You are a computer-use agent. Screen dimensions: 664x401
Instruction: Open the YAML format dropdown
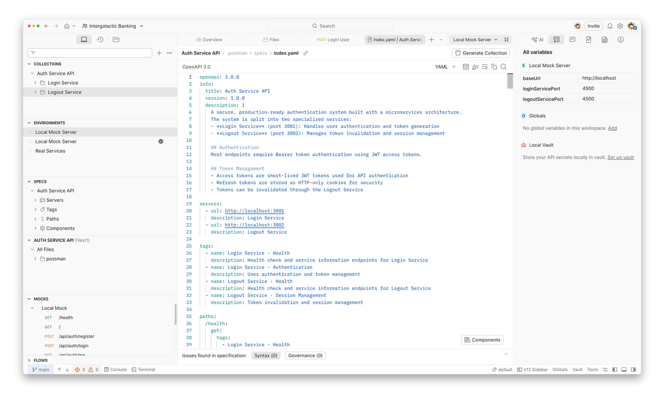click(445, 67)
